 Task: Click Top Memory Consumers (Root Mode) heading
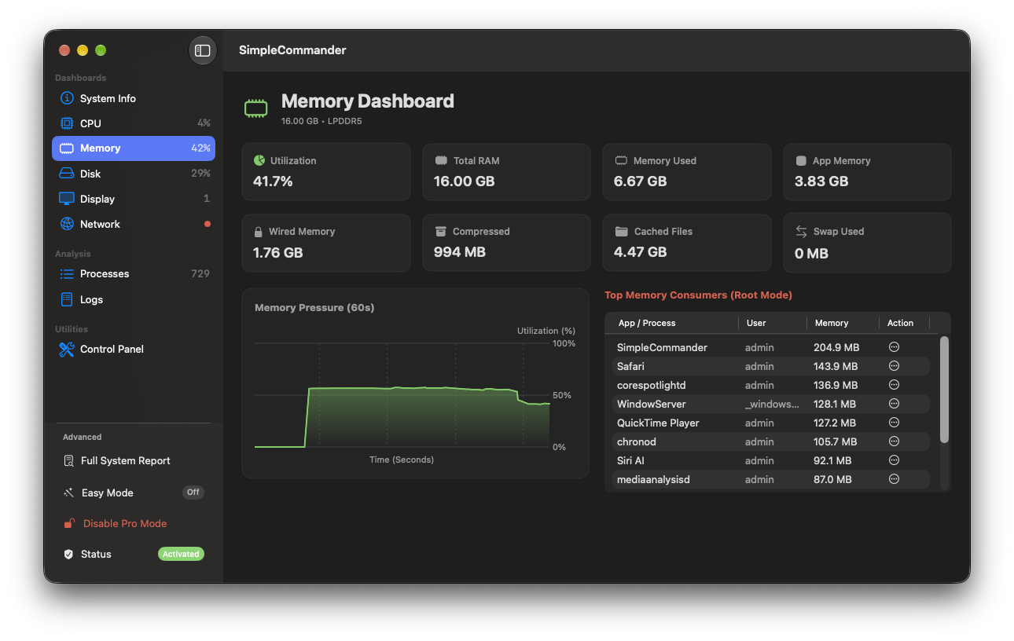pyautogui.click(x=698, y=295)
